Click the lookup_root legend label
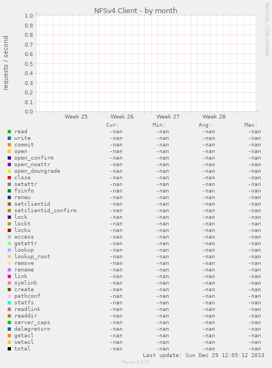Screen dimensions: 272x368 point(32,257)
